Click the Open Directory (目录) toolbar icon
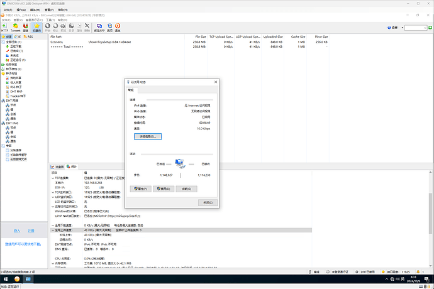 tap(72, 28)
